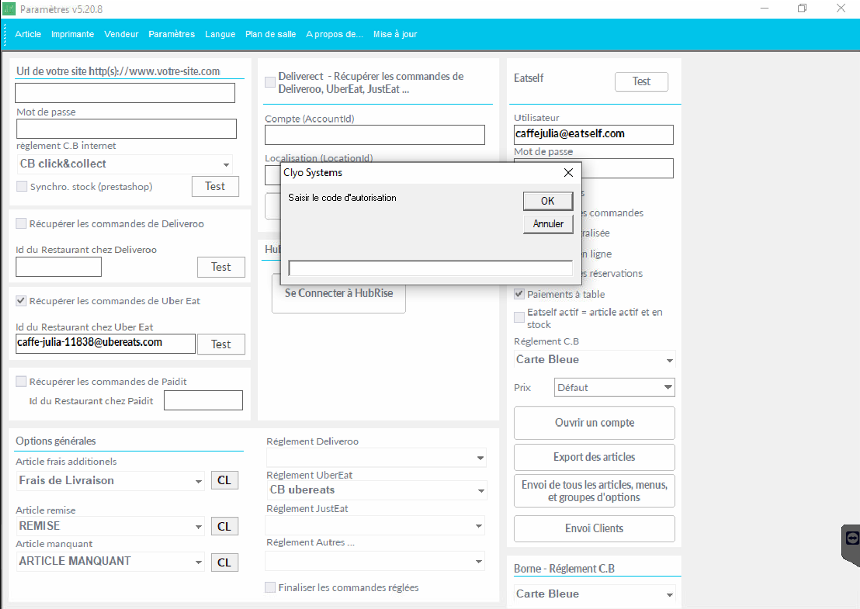Screen dimensions: 860x609
Task: Click the TeamViewer side panel icon
Action: (x=852, y=539)
